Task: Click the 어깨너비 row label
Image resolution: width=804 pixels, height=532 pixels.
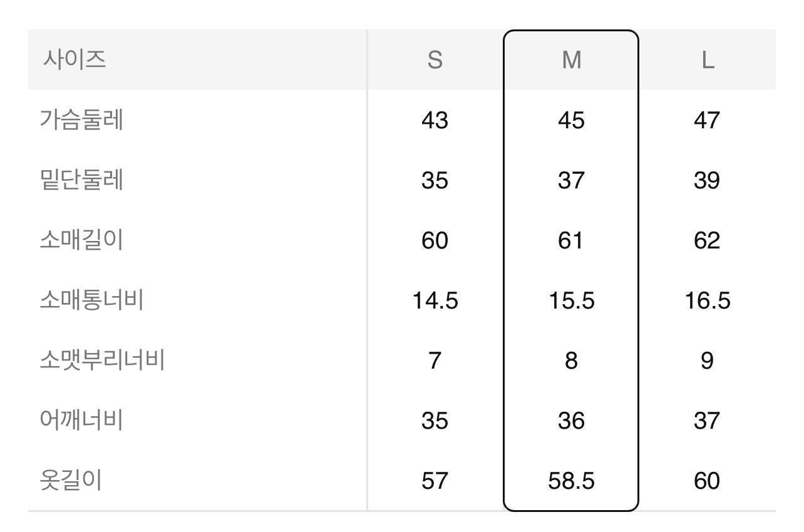Action: click(81, 420)
